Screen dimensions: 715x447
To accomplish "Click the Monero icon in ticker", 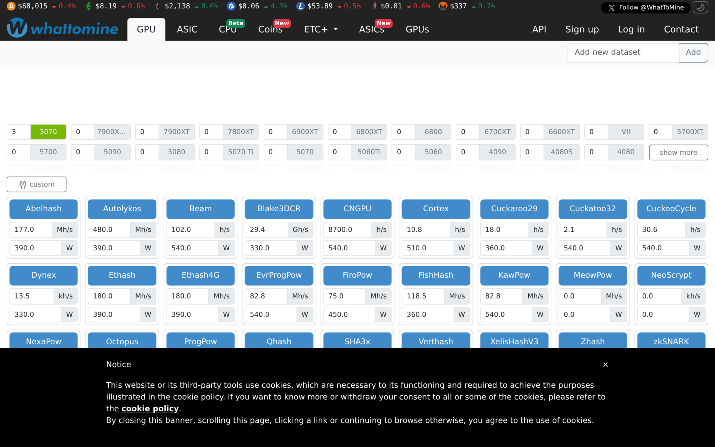I will (x=443, y=6).
